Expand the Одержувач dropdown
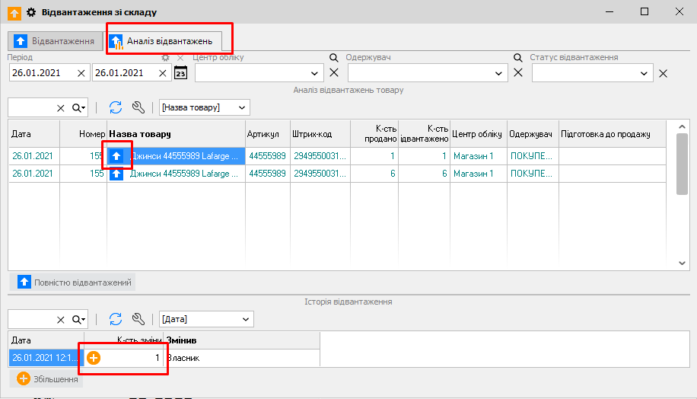The height and width of the screenshot is (399, 697). point(499,73)
